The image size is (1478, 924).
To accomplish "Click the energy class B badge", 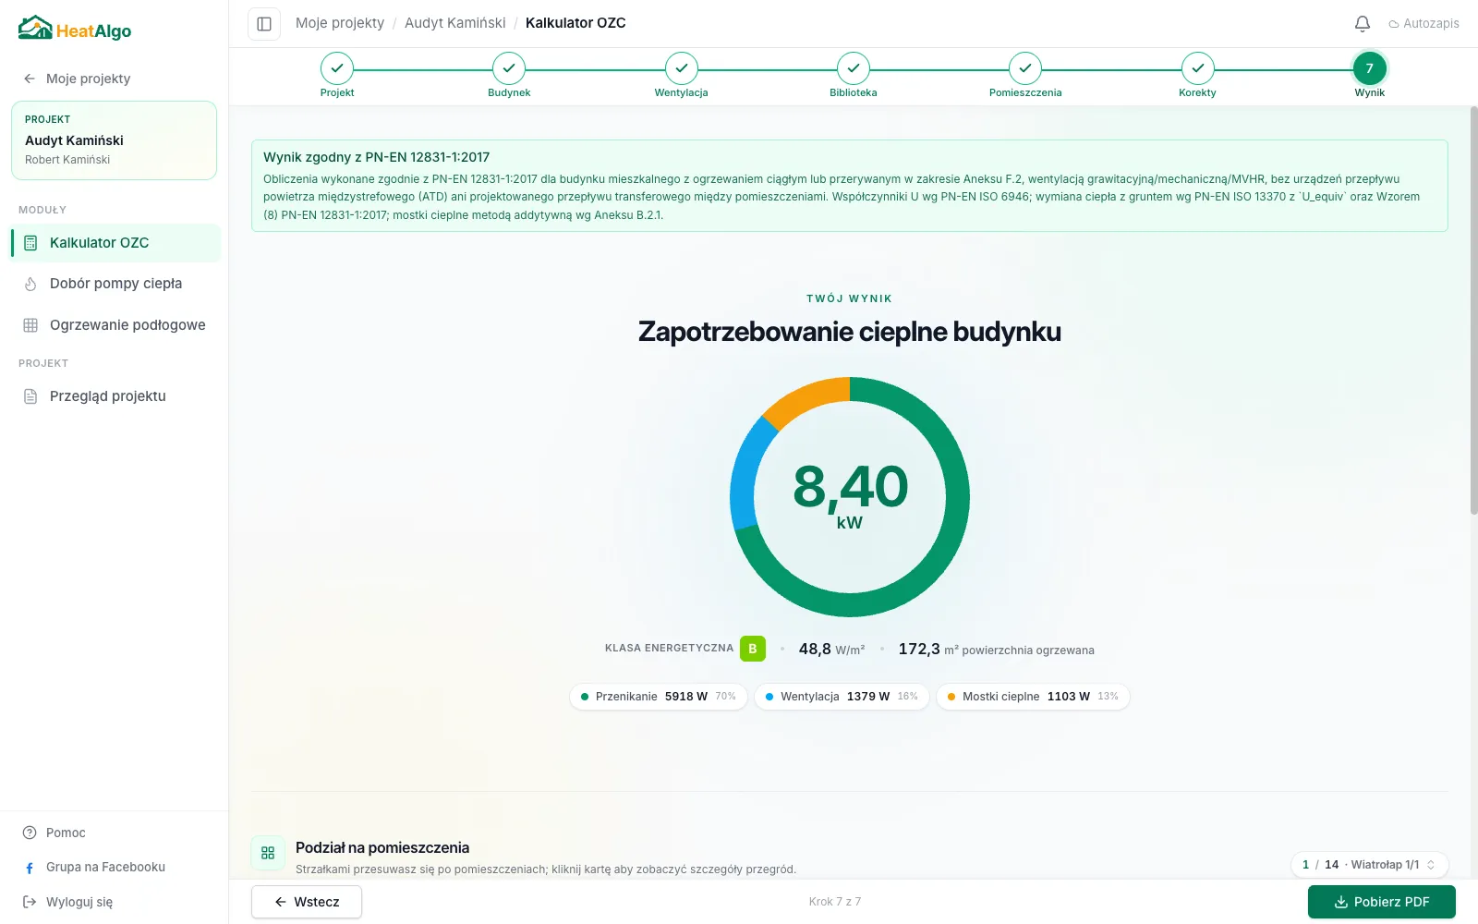I will 753,649.
